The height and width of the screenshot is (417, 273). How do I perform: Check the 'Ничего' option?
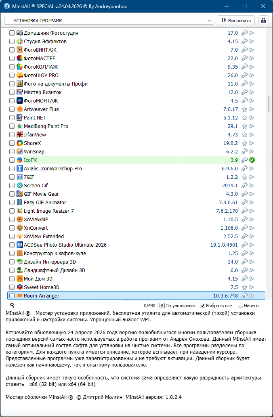[x=241, y=306]
